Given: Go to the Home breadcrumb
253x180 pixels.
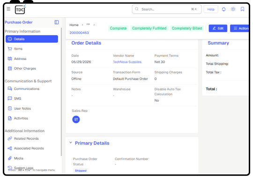Looking at the screenshot, I should [74, 25].
